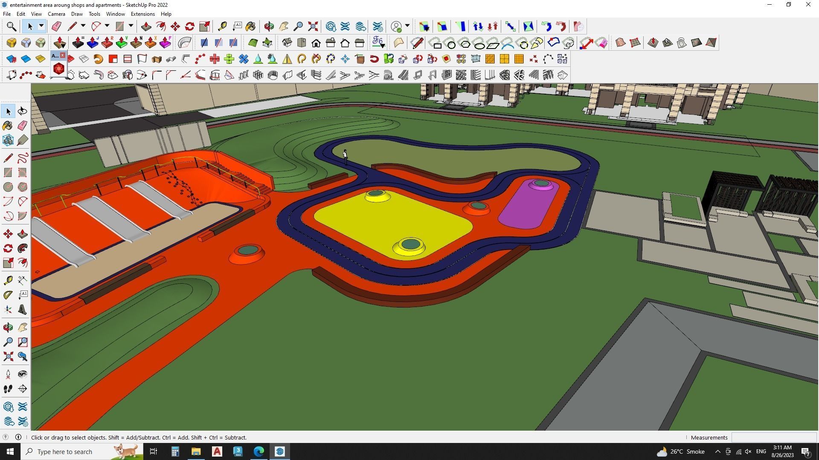Choose Position Camera in left toolbar
The height and width of the screenshot is (460, 819).
click(x=8, y=374)
